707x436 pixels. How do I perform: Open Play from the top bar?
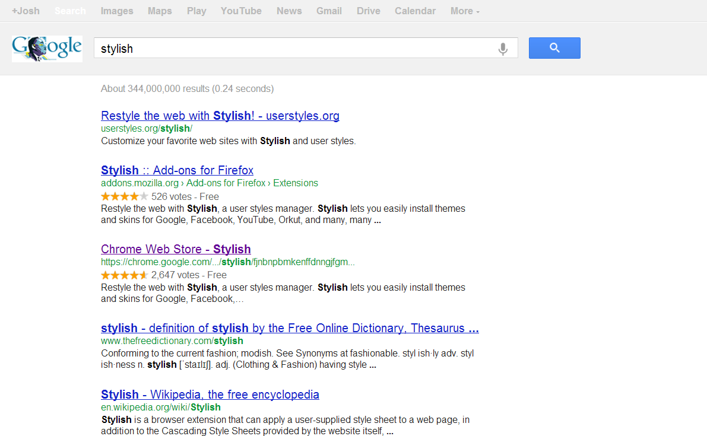[x=196, y=11]
